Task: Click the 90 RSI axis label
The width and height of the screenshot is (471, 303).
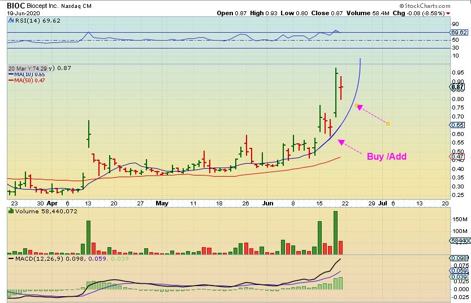Action: click(455, 24)
